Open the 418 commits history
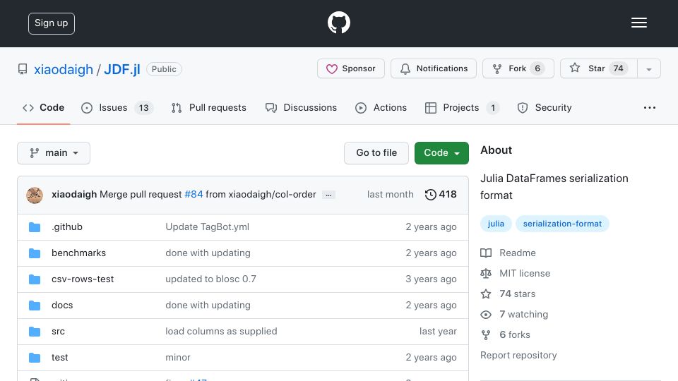Image resolution: width=678 pixels, height=381 pixels. (441, 195)
